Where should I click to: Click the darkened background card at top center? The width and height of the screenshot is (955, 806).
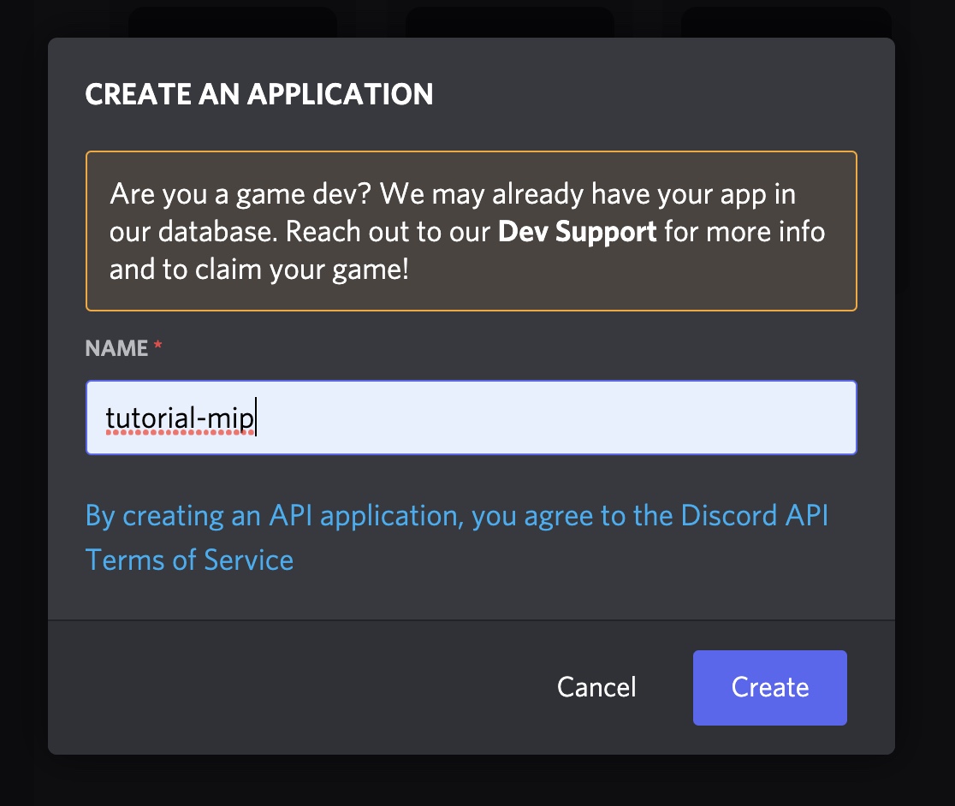pyautogui.click(x=510, y=22)
